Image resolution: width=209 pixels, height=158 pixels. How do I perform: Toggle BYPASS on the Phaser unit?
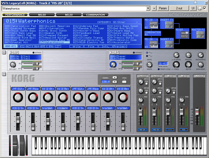pyautogui.click(x=134, y=52)
